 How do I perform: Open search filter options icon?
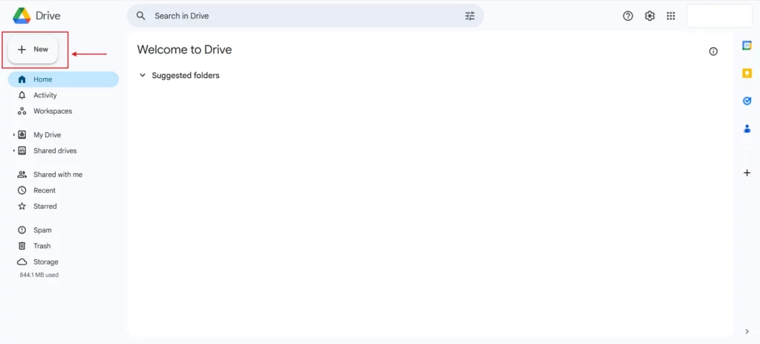[x=470, y=16]
